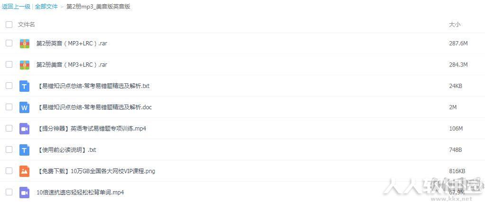Sort by the 大小 column header

click(x=454, y=25)
